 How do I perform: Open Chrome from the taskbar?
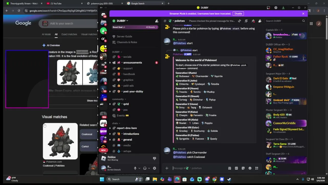coord(214,179)
